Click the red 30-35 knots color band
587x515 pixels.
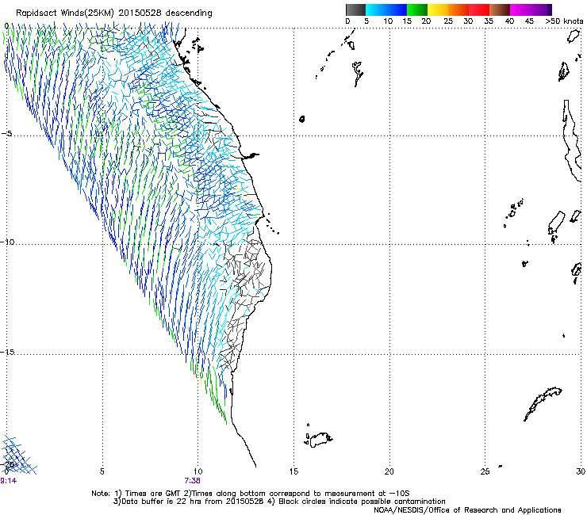tap(479, 10)
